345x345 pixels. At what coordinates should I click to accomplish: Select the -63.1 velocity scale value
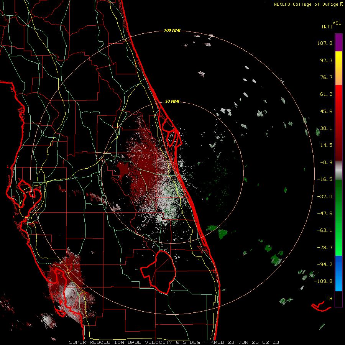tap(325, 230)
